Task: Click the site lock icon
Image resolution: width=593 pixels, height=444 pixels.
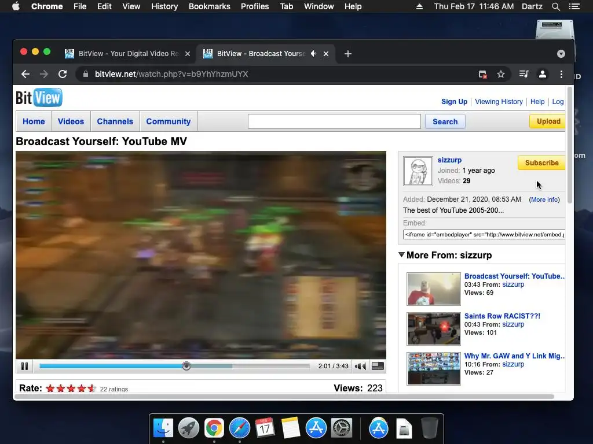Action: tap(86, 74)
